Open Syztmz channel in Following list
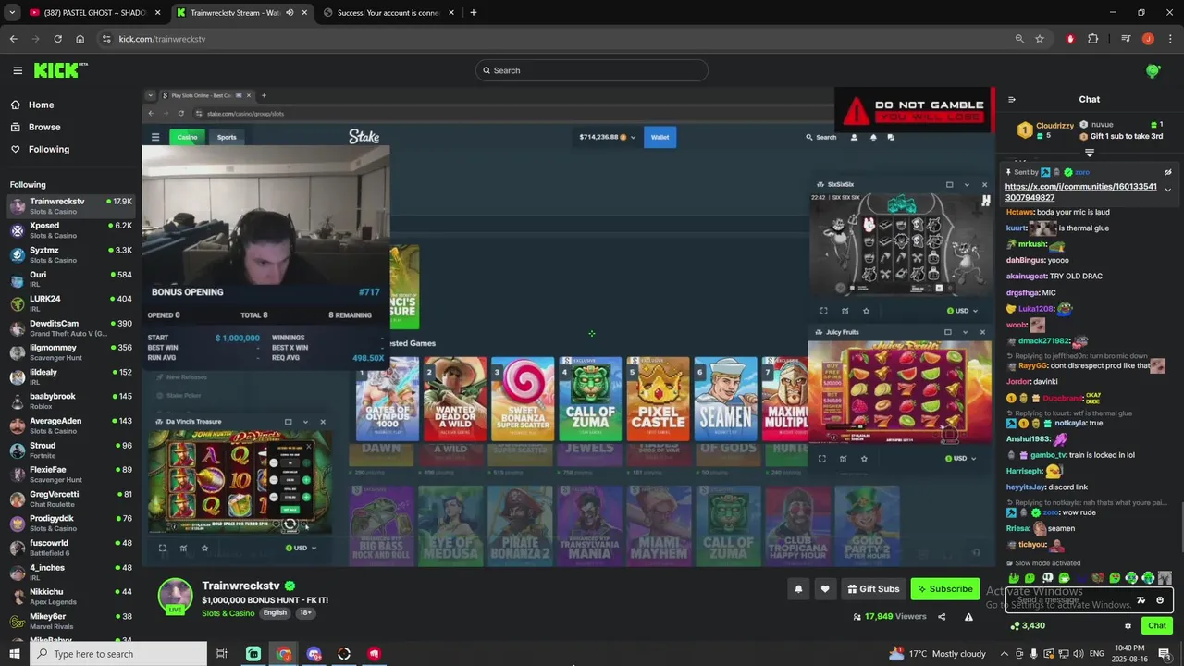 [70, 255]
